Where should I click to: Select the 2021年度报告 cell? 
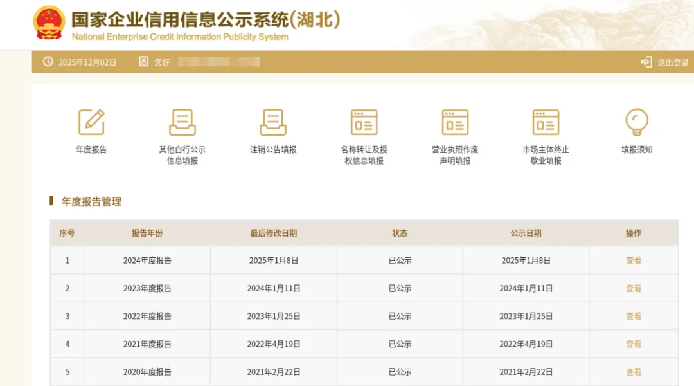point(147,344)
